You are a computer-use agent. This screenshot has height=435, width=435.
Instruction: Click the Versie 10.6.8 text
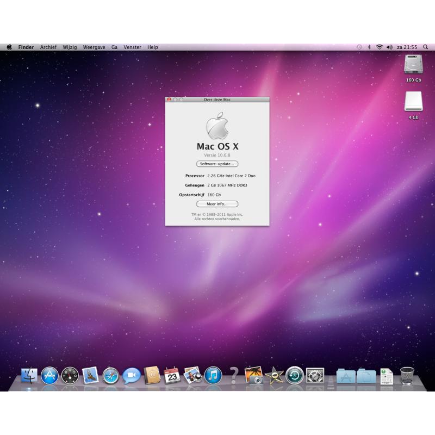217,155
